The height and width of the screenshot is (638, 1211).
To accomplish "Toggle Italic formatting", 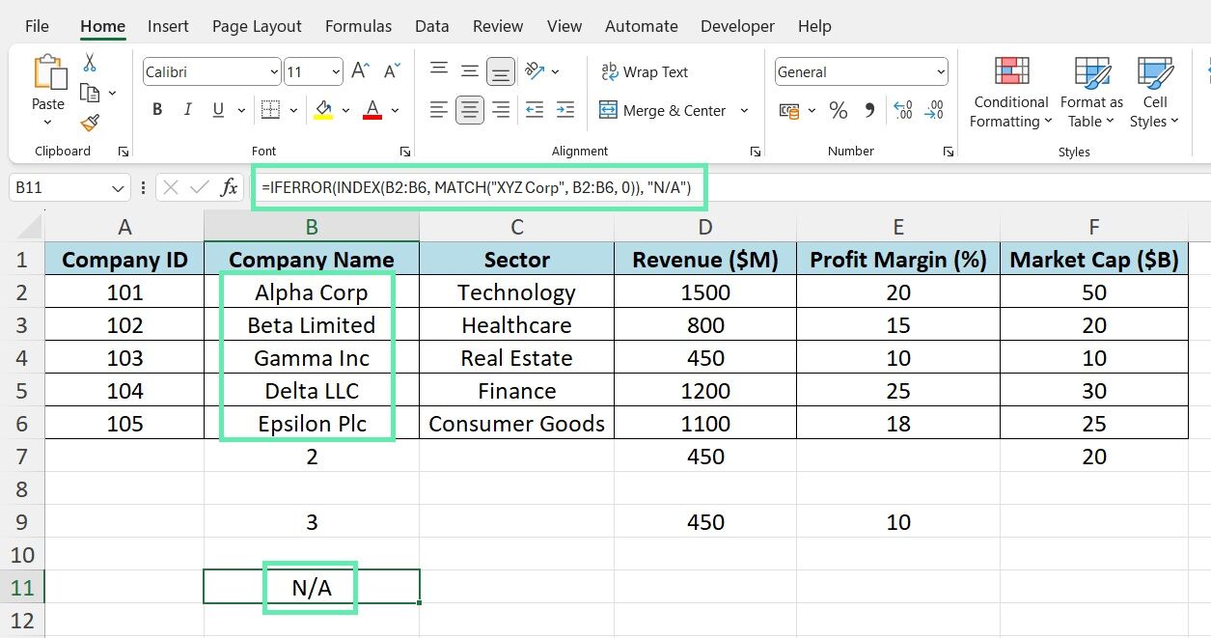I will click(x=187, y=110).
